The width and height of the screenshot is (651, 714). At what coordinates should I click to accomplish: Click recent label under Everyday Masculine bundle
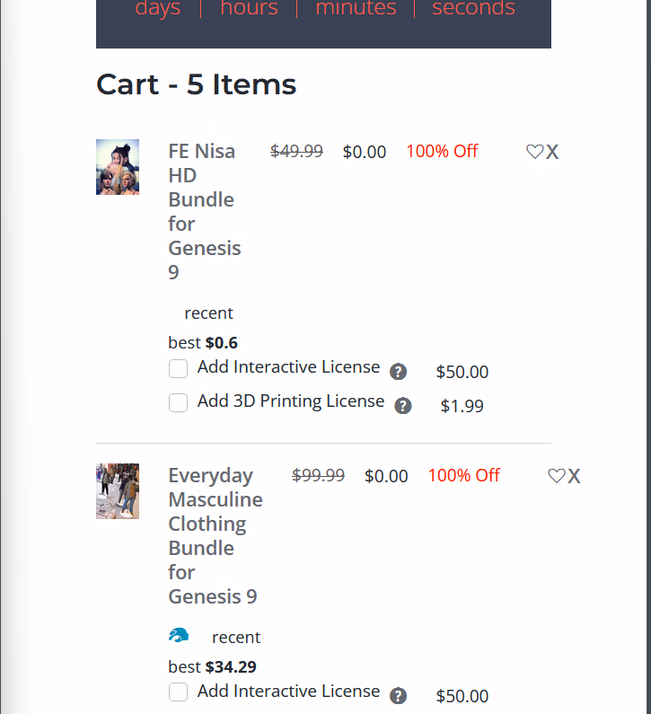click(235, 638)
